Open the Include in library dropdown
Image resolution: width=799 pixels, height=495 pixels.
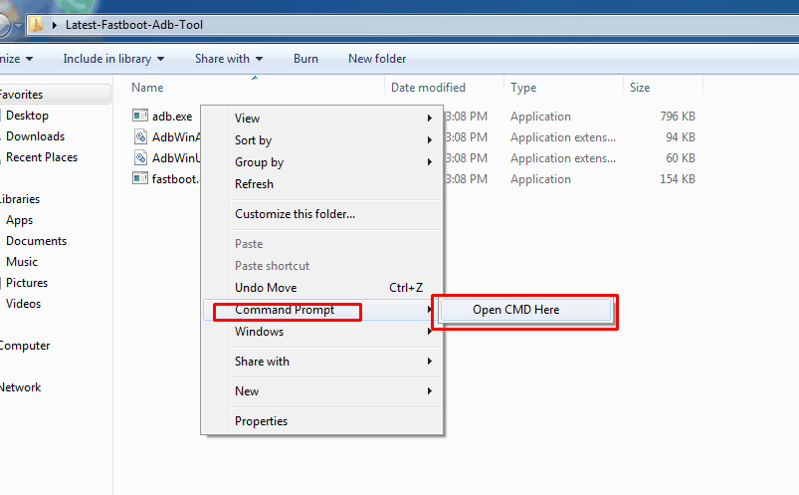(113, 59)
